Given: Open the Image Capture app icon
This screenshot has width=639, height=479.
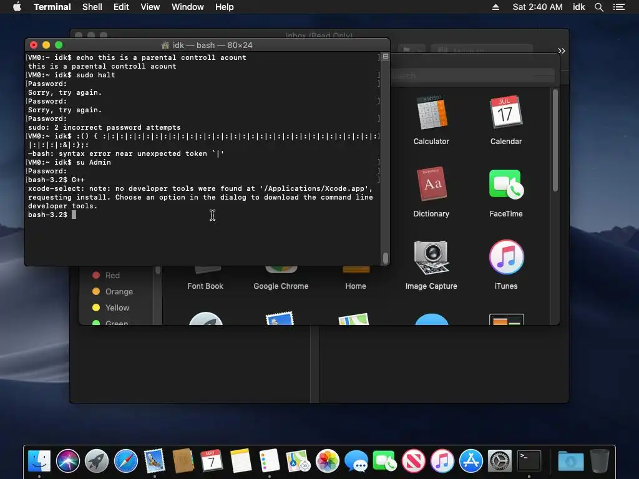Looking at the screenshot, I should click(431, 258).
